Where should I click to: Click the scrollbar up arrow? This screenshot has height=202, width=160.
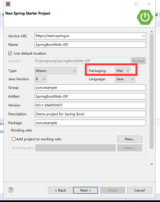(152, 32)
